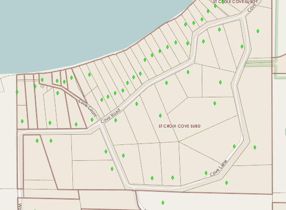Click the Cove Lane street label
The width and height of the screenshot is (286, 210).
pos(219,168)
